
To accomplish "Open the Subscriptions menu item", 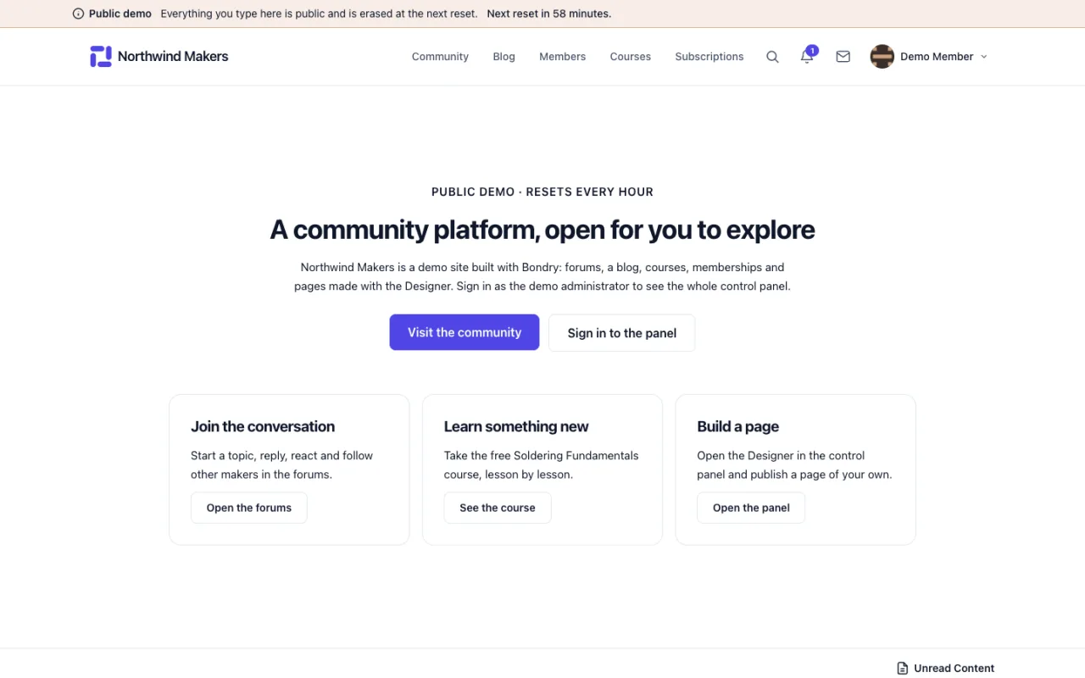I will pyautogui.click(x=709, y=57).
